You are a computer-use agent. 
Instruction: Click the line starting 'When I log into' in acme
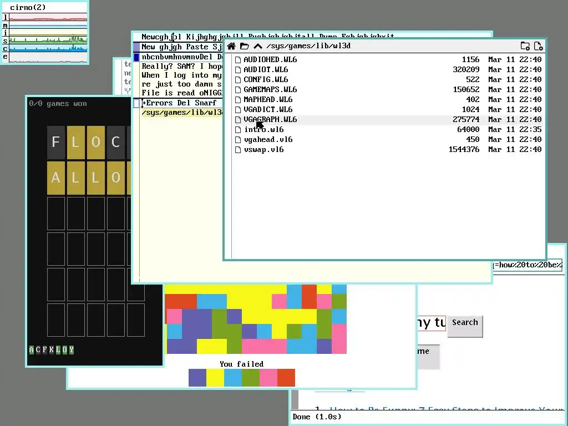pyautogui.click(x=181, y=75)
